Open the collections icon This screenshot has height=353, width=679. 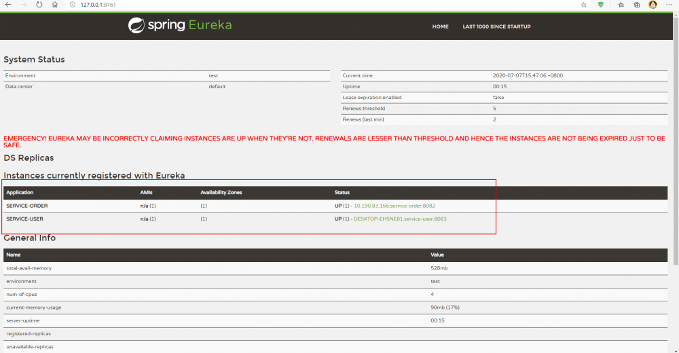(x=637, y=5)
